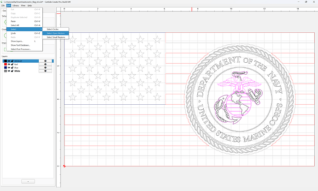The height and width of the screenshot is (191, 318).
Task: Choose Select Circles in submenu
Action: click(56, 29)
